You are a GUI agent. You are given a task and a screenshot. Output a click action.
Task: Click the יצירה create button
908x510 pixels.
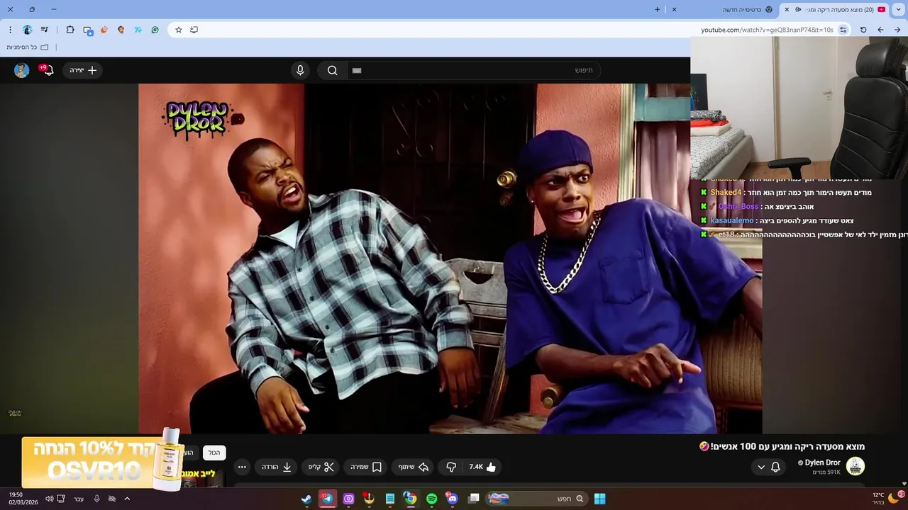pyautogui.click(x=83, y=70)
